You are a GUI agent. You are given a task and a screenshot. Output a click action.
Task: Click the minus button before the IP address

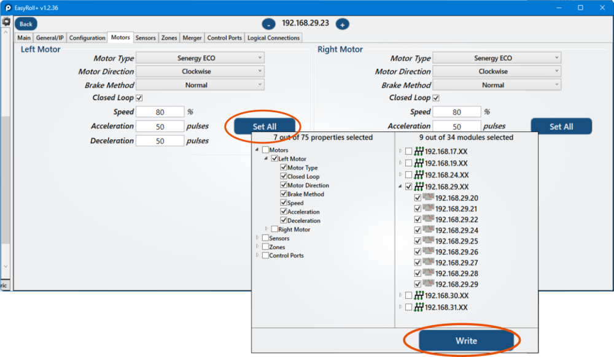(269, 25)
